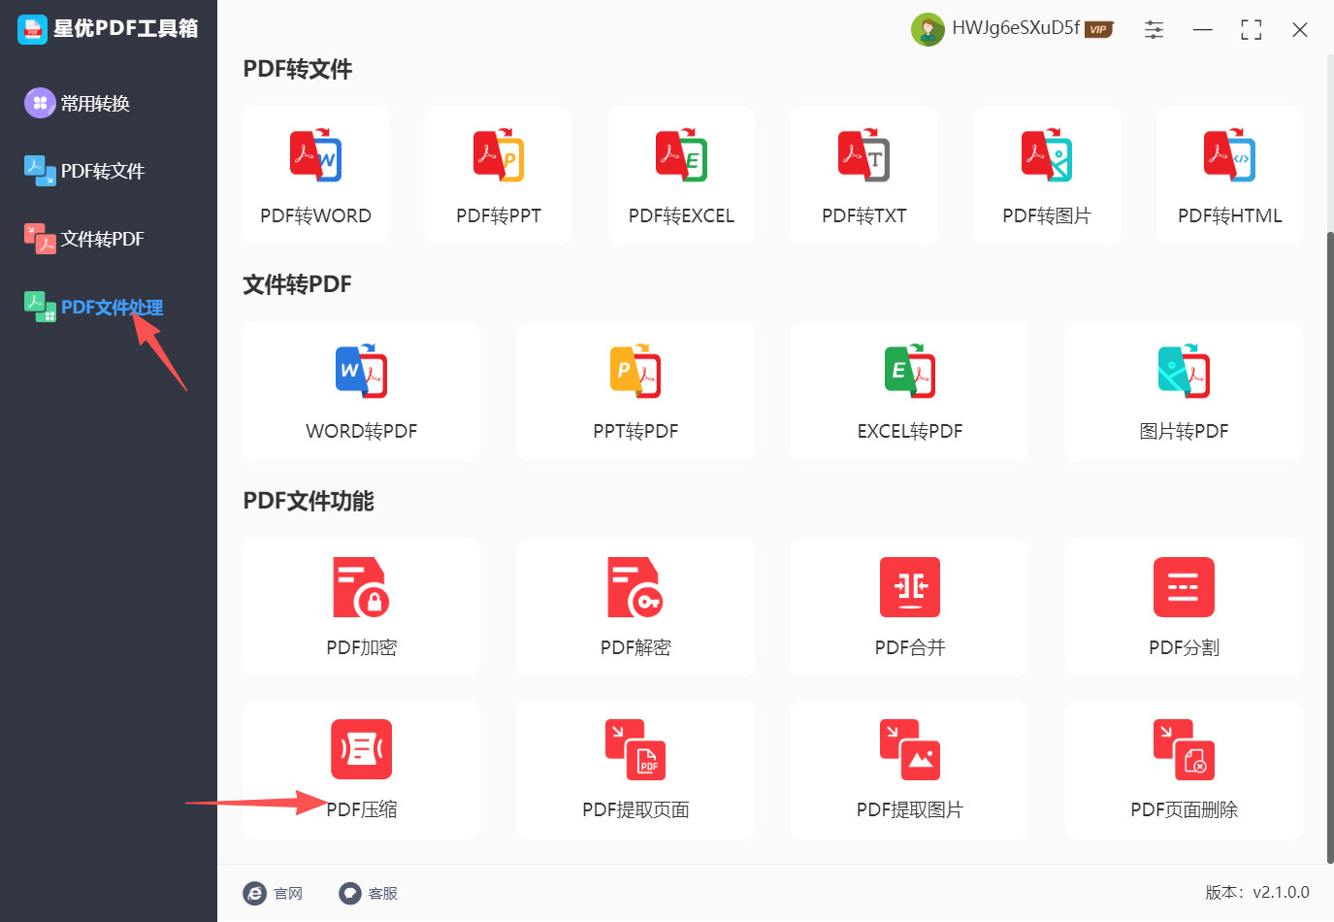The width and height of the screenshot is (1334, 922).
Task: Open the WORD转PDF converter icon
Action: [x=361, y=371]
